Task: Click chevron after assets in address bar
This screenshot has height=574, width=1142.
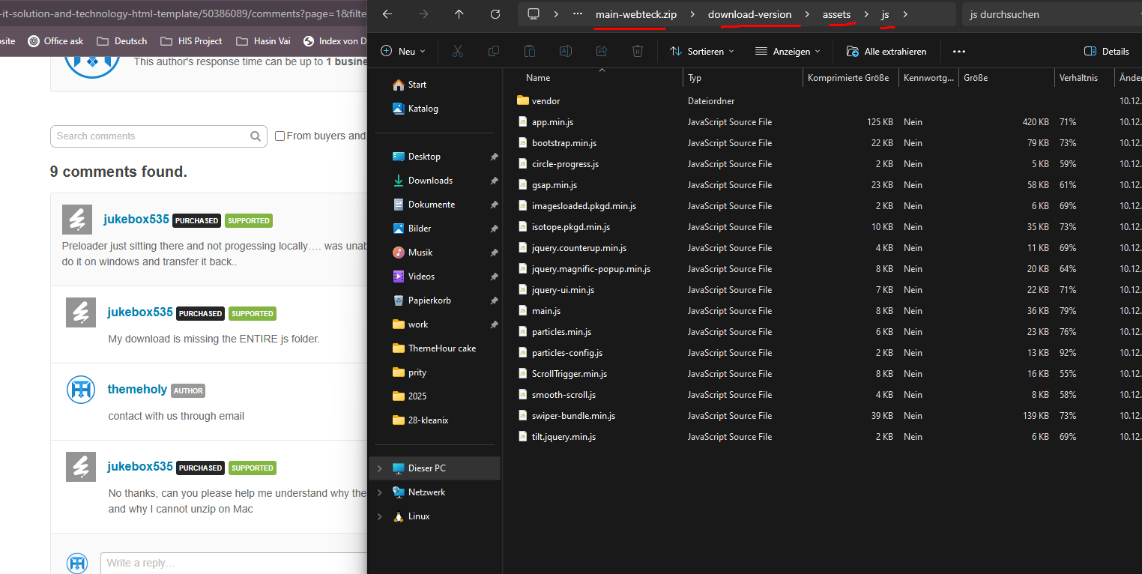Action: click(x=866, y=14)
